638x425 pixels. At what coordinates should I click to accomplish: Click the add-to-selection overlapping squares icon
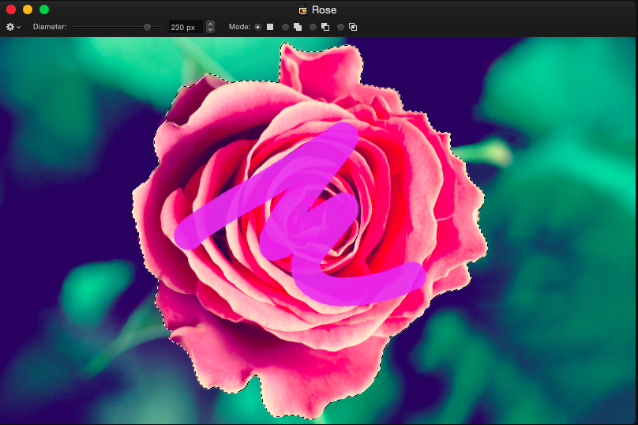pos(298,27)
